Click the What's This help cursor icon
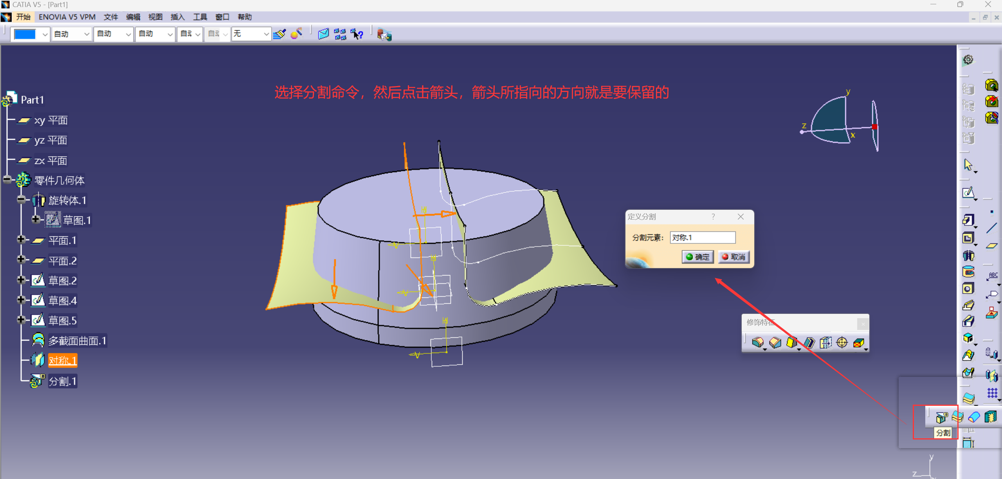The height and width of the screenshot is (479, 1002). (x=357, y=34)
